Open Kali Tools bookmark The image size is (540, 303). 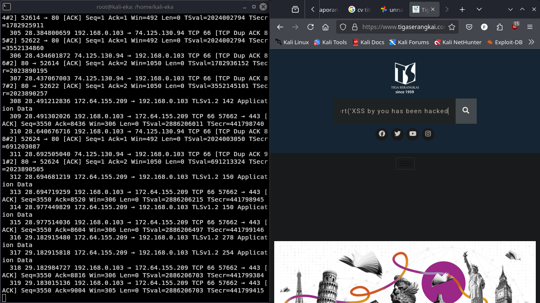(x=330, y=42)
